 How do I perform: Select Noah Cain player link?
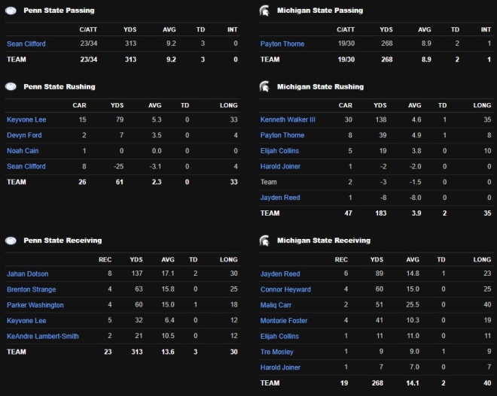pos(23,150)
